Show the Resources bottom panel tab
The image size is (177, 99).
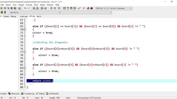point(14,94)
